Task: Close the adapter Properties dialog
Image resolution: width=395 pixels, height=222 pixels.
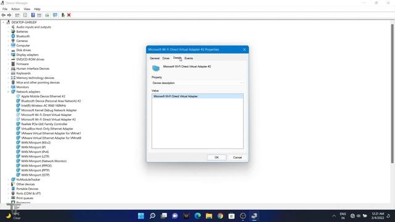Action: coord(244,49)
